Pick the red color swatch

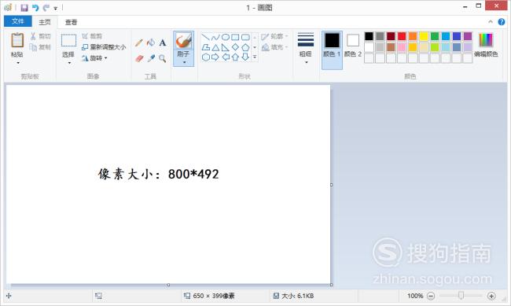point(402,36)
